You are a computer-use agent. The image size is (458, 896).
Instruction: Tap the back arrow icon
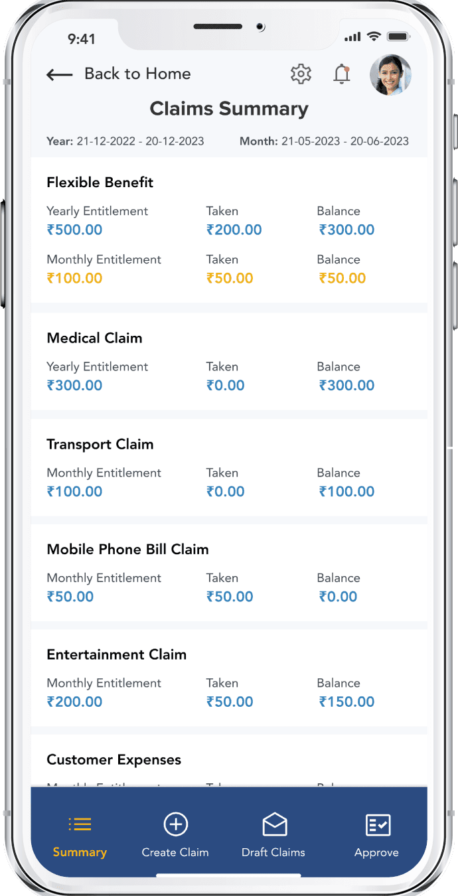coord(59,74)
